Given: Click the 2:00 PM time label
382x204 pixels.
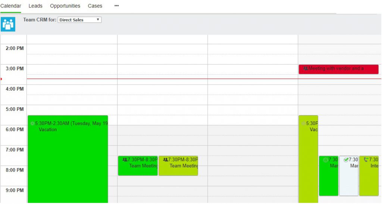Looking at the screenshot, I should pos(15,48).
